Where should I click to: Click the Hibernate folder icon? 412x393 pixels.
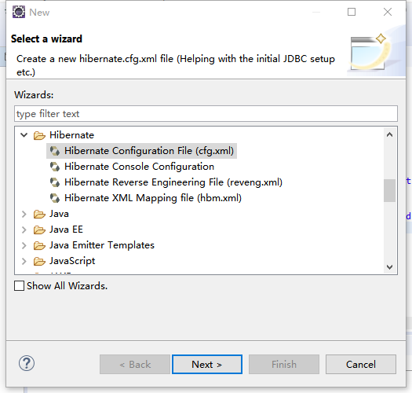pos(39,135)
